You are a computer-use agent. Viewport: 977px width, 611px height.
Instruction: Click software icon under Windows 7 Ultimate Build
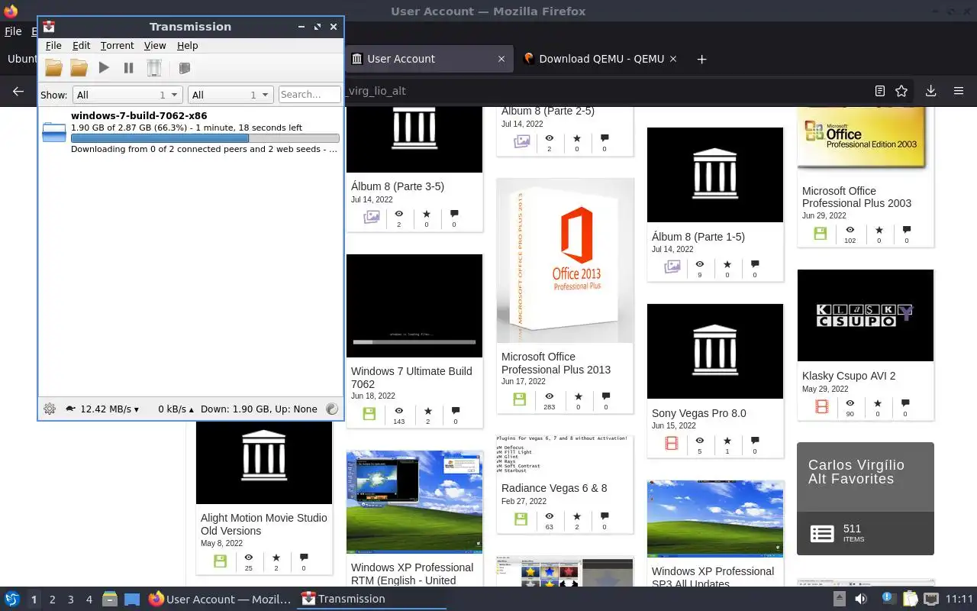point(369,414)
